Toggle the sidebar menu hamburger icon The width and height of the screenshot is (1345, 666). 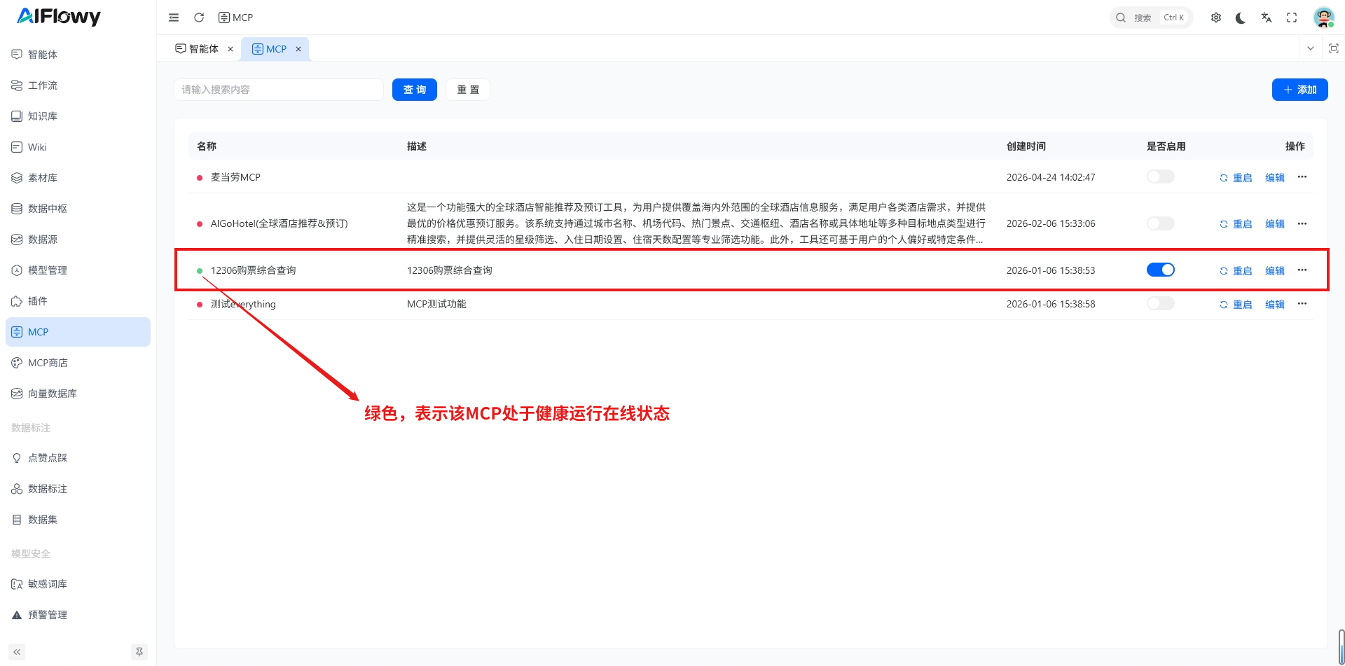pyautogui.click(x=174, y=18)
